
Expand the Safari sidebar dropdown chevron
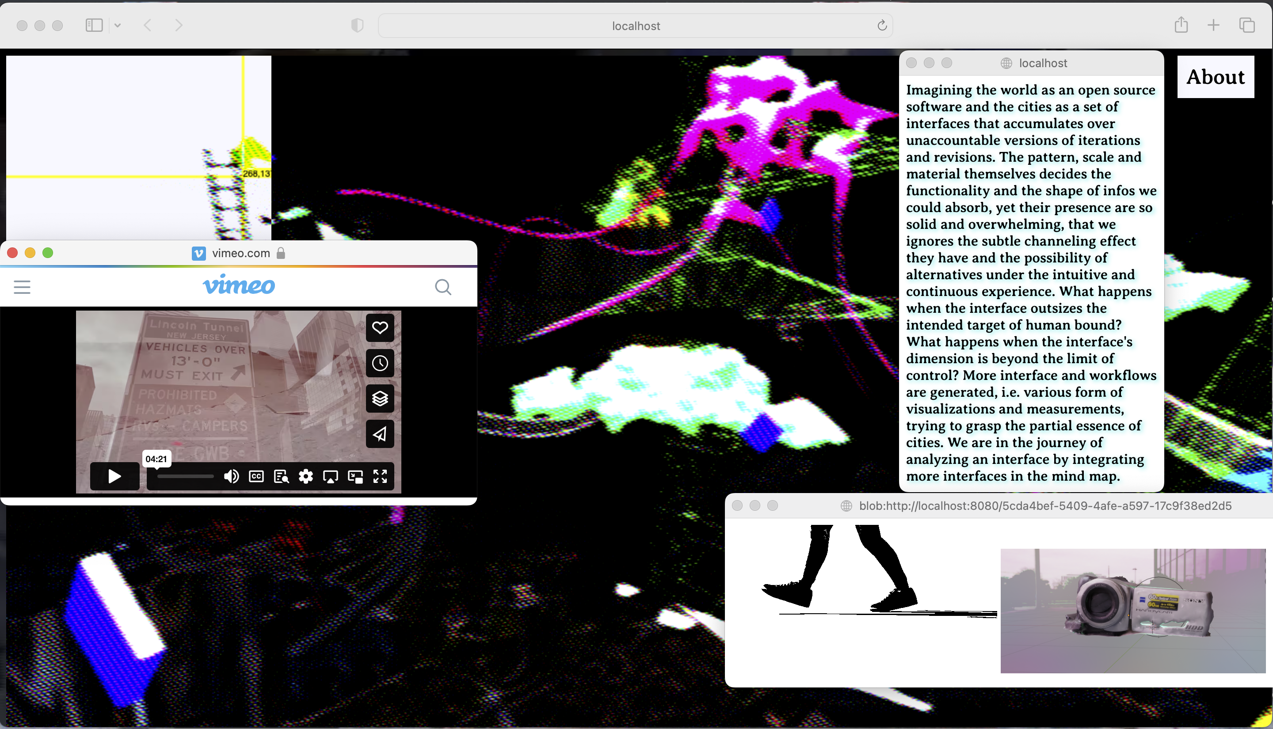tap(117, 25)
